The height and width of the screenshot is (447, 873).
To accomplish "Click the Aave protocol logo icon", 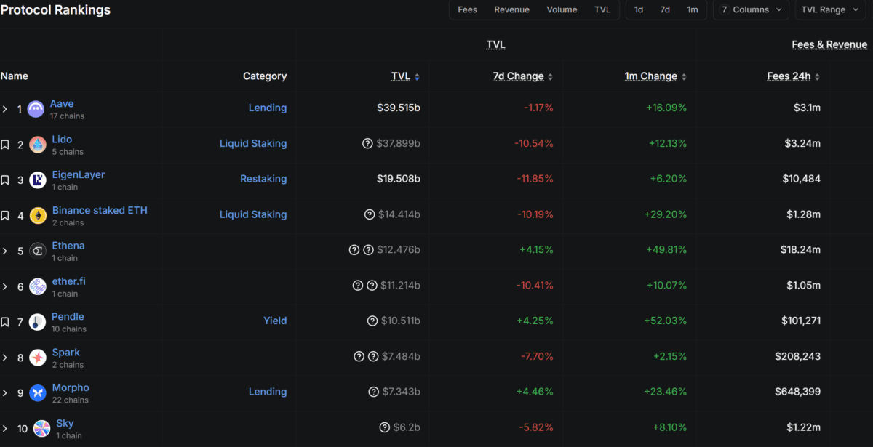I will pos(36,109).
